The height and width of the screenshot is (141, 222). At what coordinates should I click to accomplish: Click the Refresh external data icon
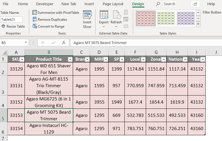tap(116, 18)
